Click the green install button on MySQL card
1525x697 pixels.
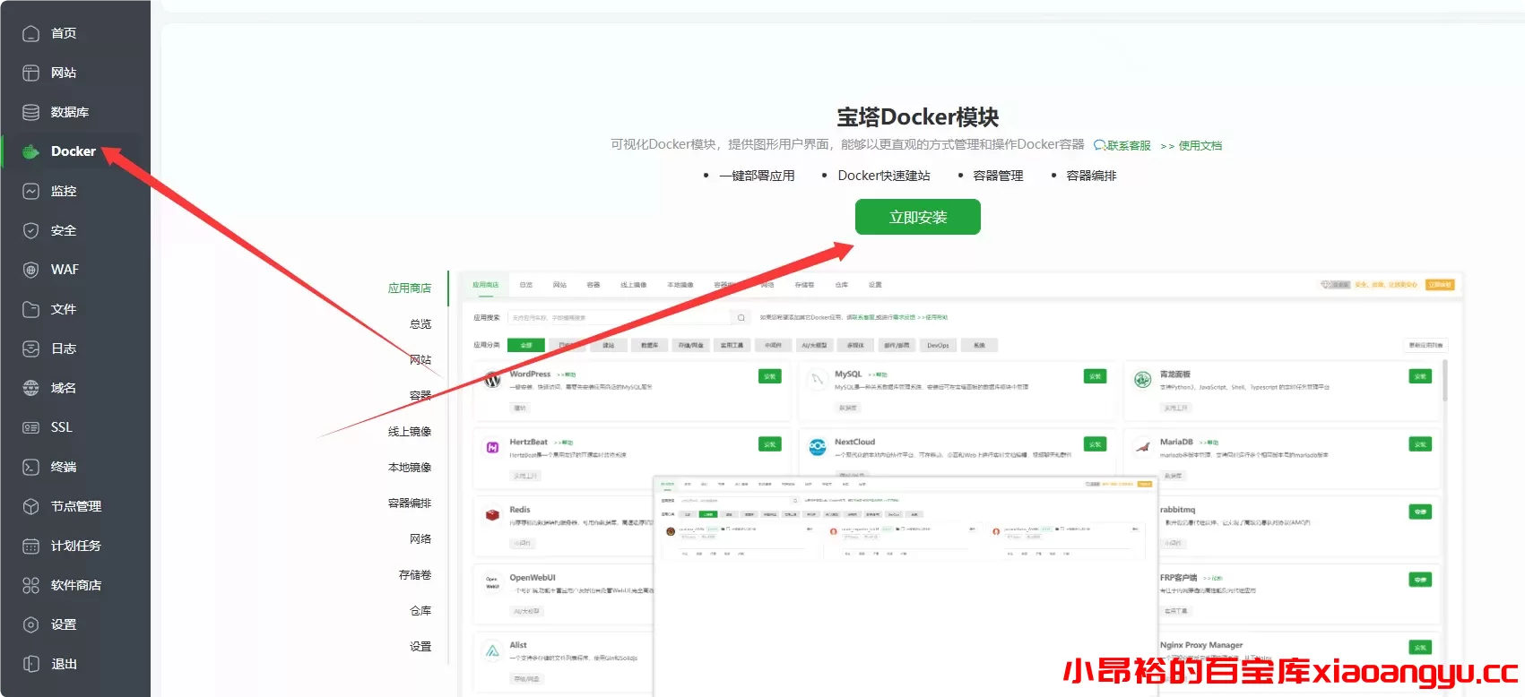point(1096,377)
